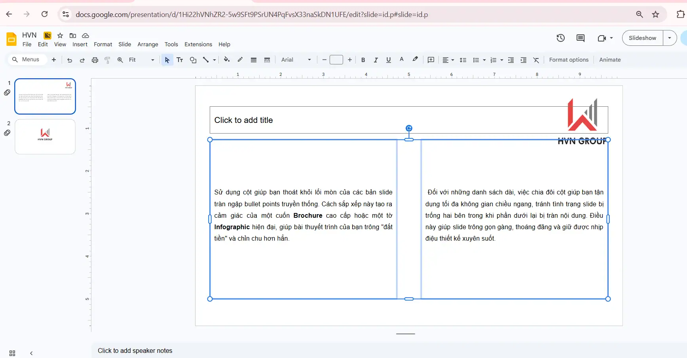Toggle italic formatting
The image size is (687, 358).
(x=376, y=60)
